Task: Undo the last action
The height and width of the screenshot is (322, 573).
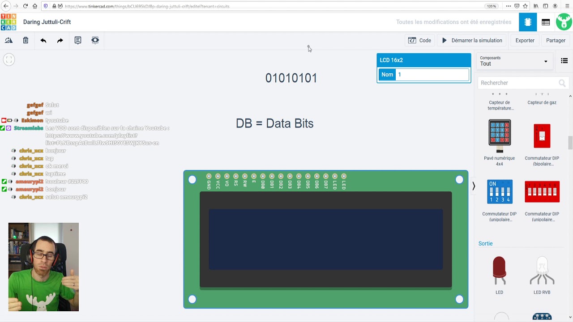Action: (x=43, y=40)
